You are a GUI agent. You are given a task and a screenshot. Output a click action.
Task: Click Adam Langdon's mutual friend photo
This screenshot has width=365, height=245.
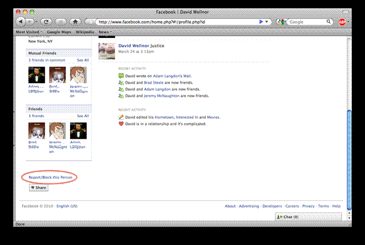pyautogui.click(x=36, y=75)
